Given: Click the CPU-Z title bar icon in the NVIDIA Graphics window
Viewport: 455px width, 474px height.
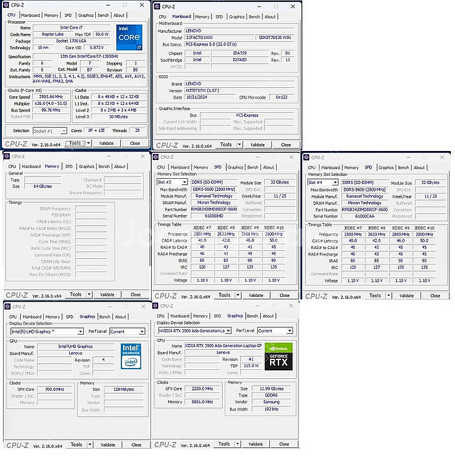Looking at the screenshot, I should 155,305.
